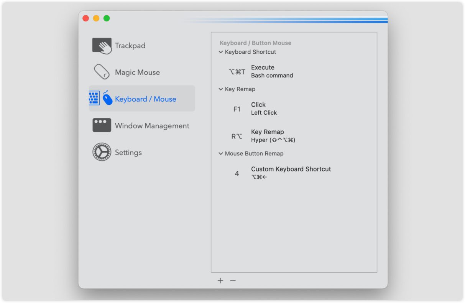Click the blue mouse icon in sidebar
This screenshot has width=465, height=303.
107,98
